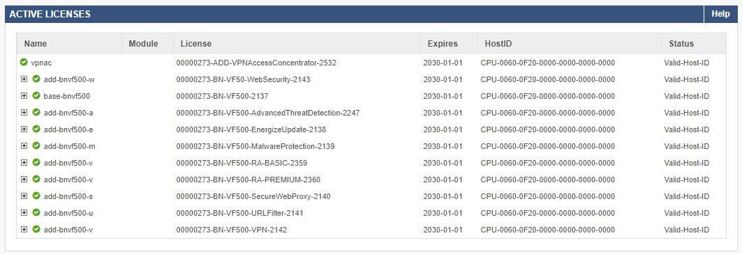Image resolution: width=742 pixels, height=254 pixels.
Task: Click the Status column header
Action: tap(681, 44)
